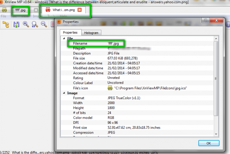Image resolution: width=230 pixels, height=154 pixels.
Task: Click the XnView icon in Properties title bar
Action: tap(59, 22)
